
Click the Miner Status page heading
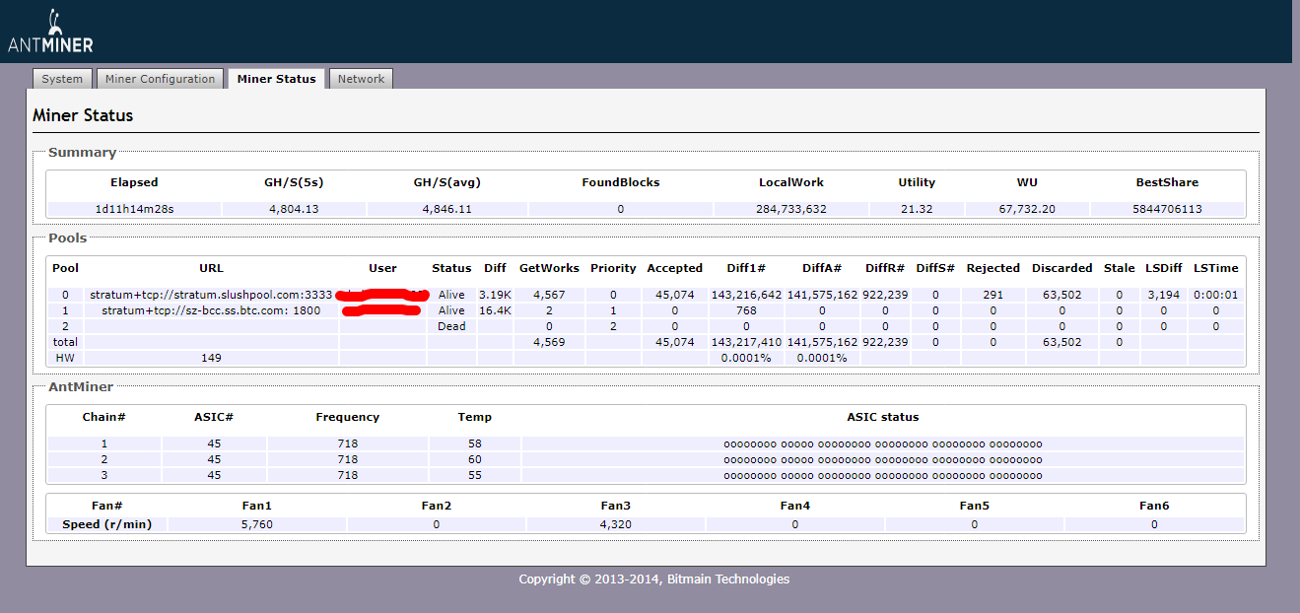point(83,115)
